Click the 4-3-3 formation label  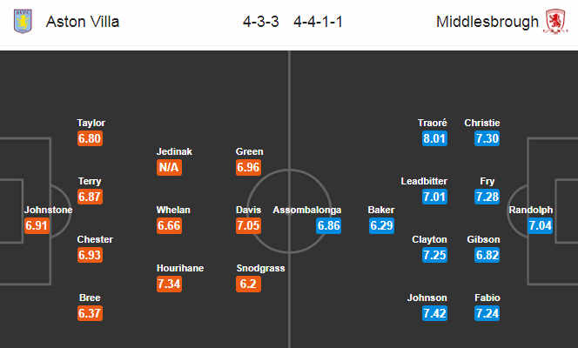click(x=261, y=22)
